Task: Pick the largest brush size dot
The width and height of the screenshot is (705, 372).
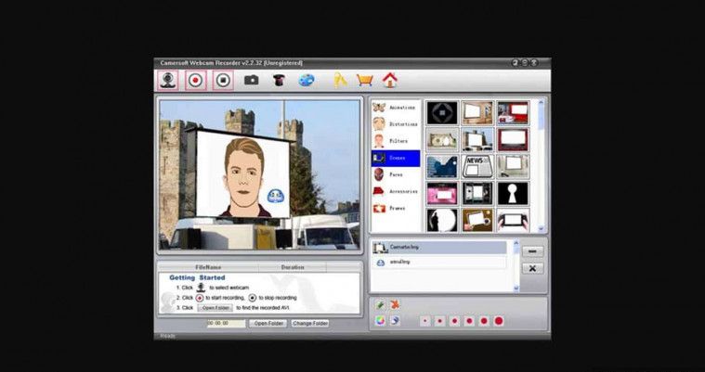Action: (x=499, y=321)
